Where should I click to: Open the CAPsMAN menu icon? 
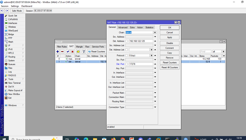coord(6,19)
